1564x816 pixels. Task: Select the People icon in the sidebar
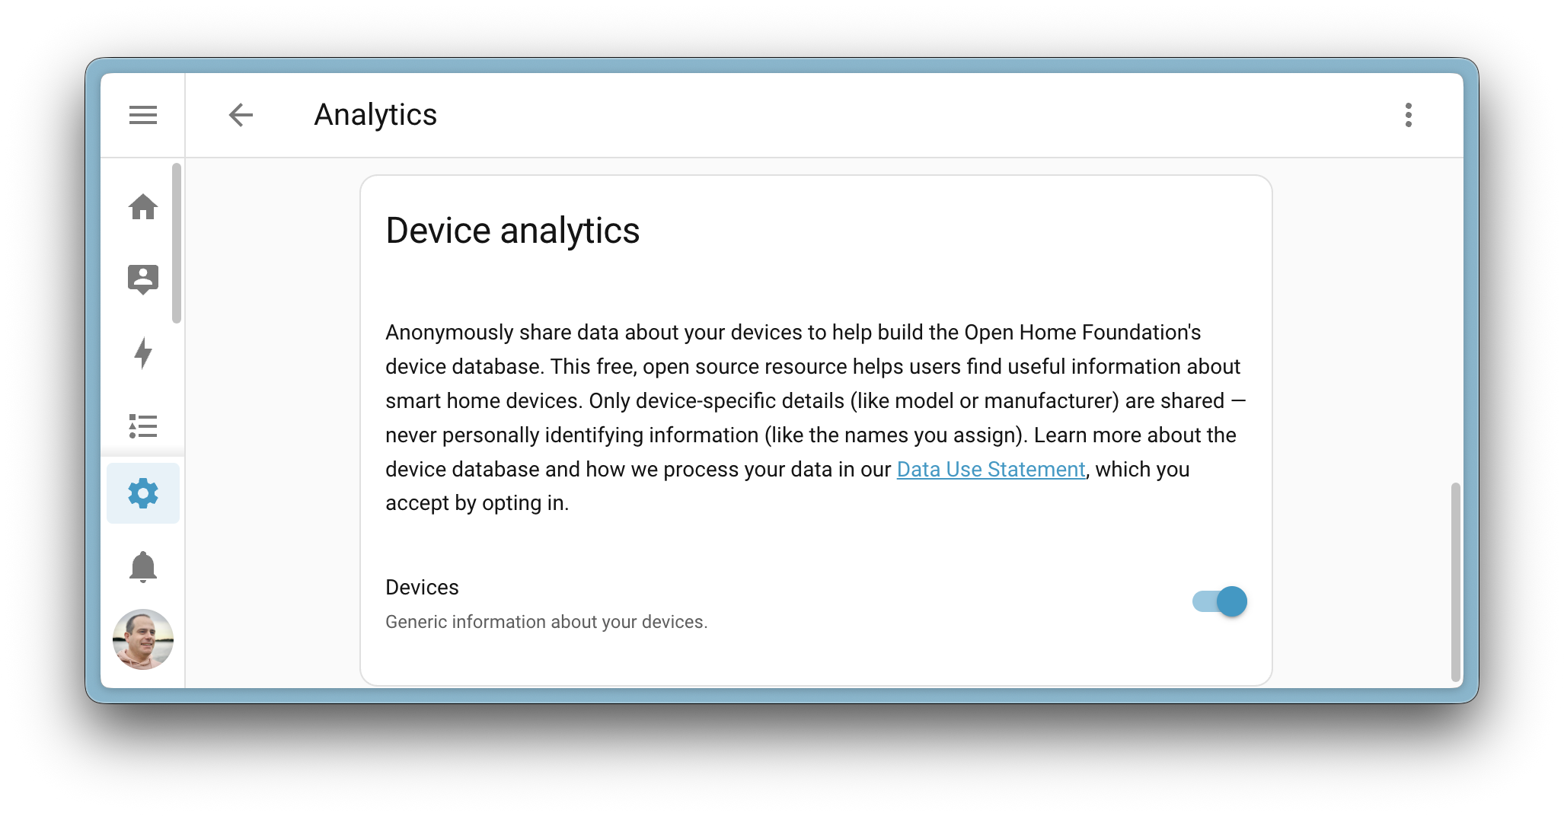coord(143,279)
